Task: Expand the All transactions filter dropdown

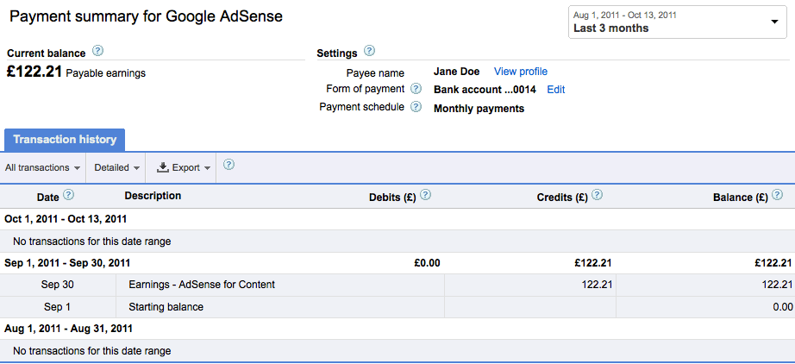Action: click(x=42, y=168)
